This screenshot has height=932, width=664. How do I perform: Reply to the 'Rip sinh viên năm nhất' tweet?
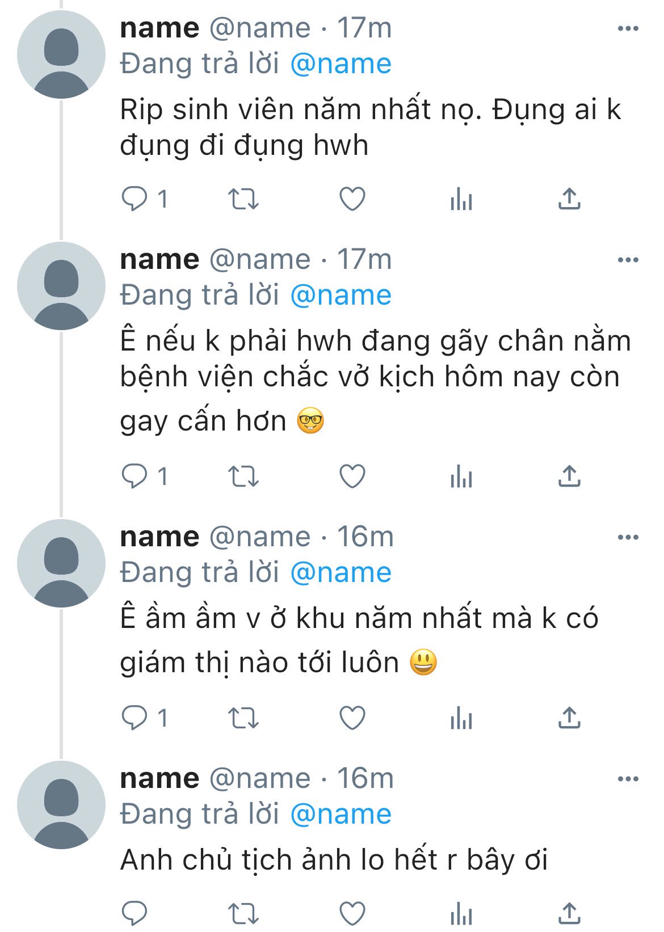point(135,199)
